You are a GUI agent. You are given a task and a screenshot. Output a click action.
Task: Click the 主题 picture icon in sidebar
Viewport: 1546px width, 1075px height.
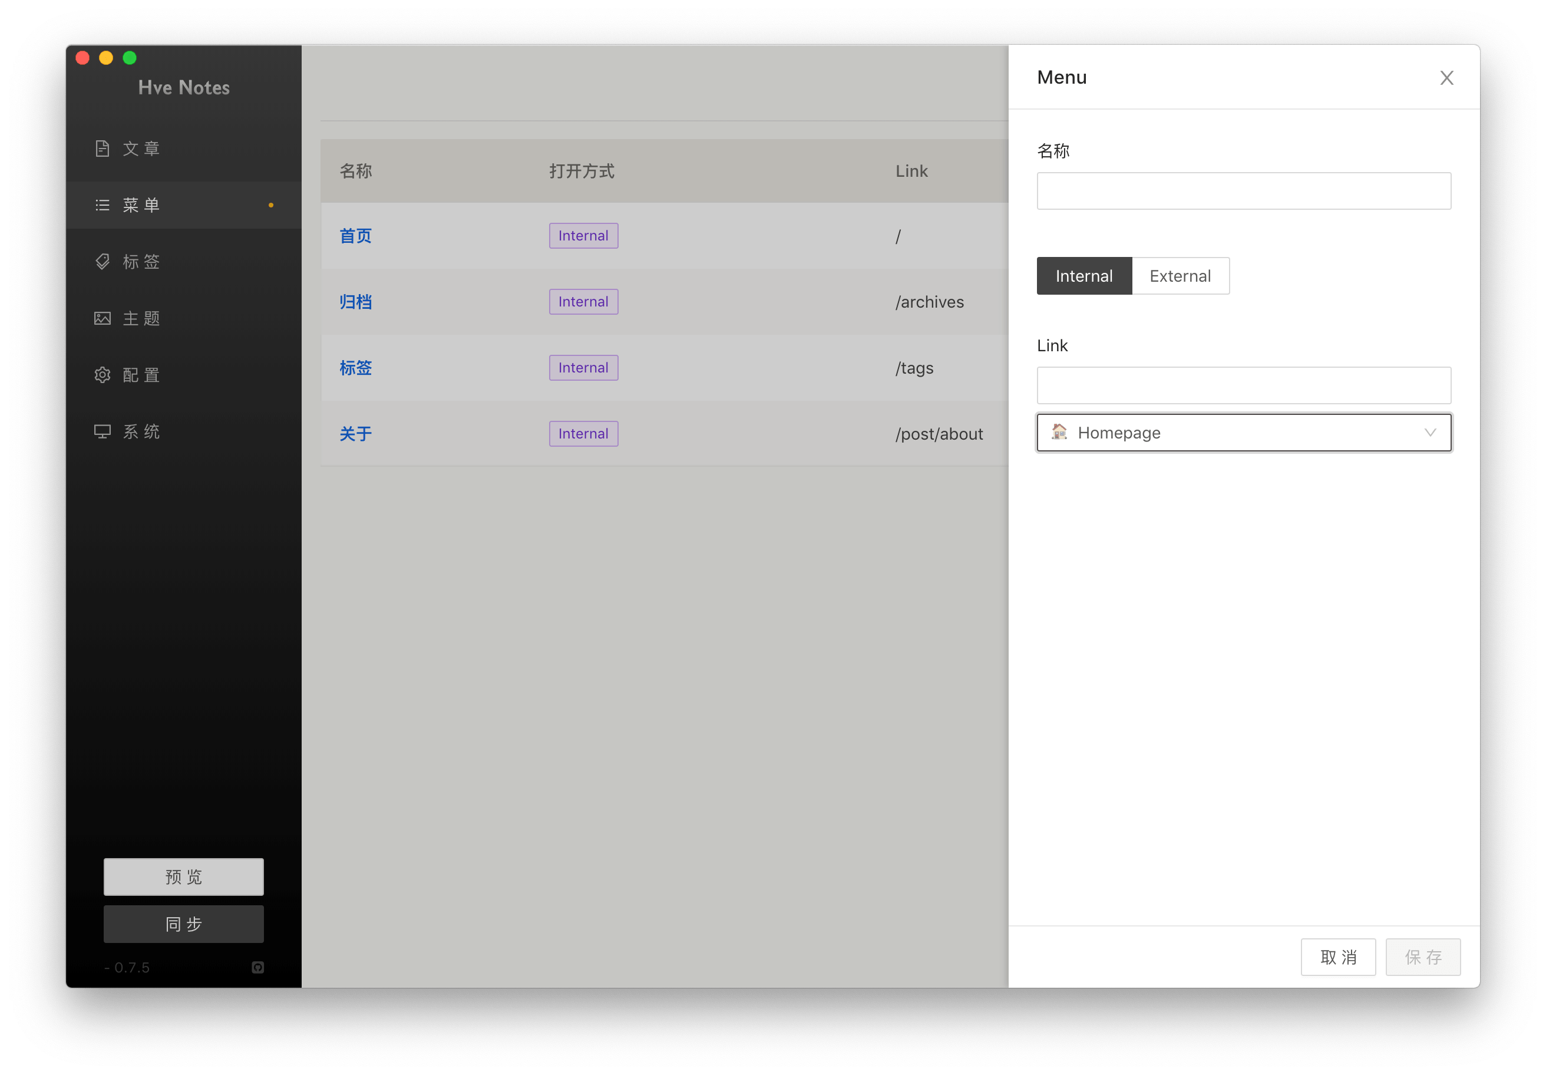(x=103, y=318)
